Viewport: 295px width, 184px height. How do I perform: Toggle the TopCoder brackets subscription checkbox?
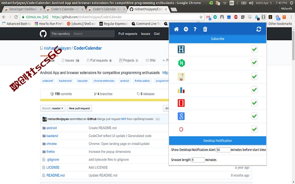254,103
